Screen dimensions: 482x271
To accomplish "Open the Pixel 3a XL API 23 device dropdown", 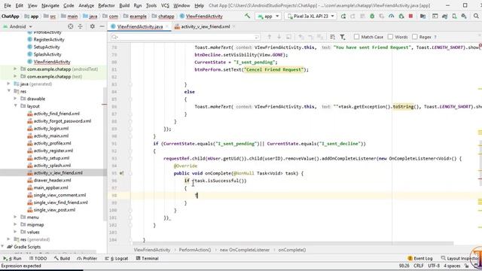I will (310, 16).
